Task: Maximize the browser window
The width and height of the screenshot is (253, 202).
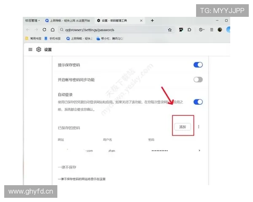Action: 226,21
